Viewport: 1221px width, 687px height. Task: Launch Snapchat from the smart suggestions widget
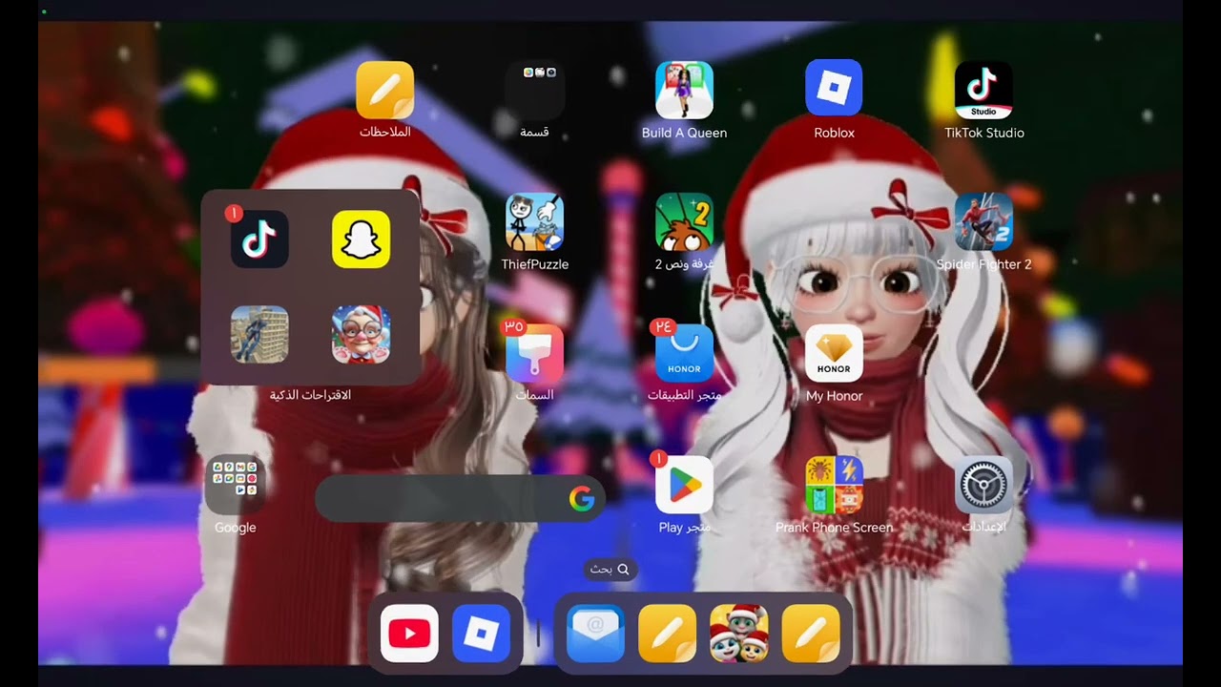coord(361,239)
